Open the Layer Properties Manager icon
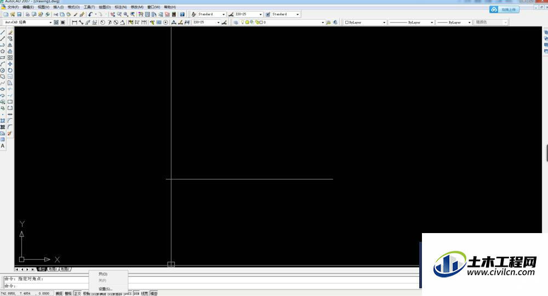548x296 pixels. (x=236, y=22)
